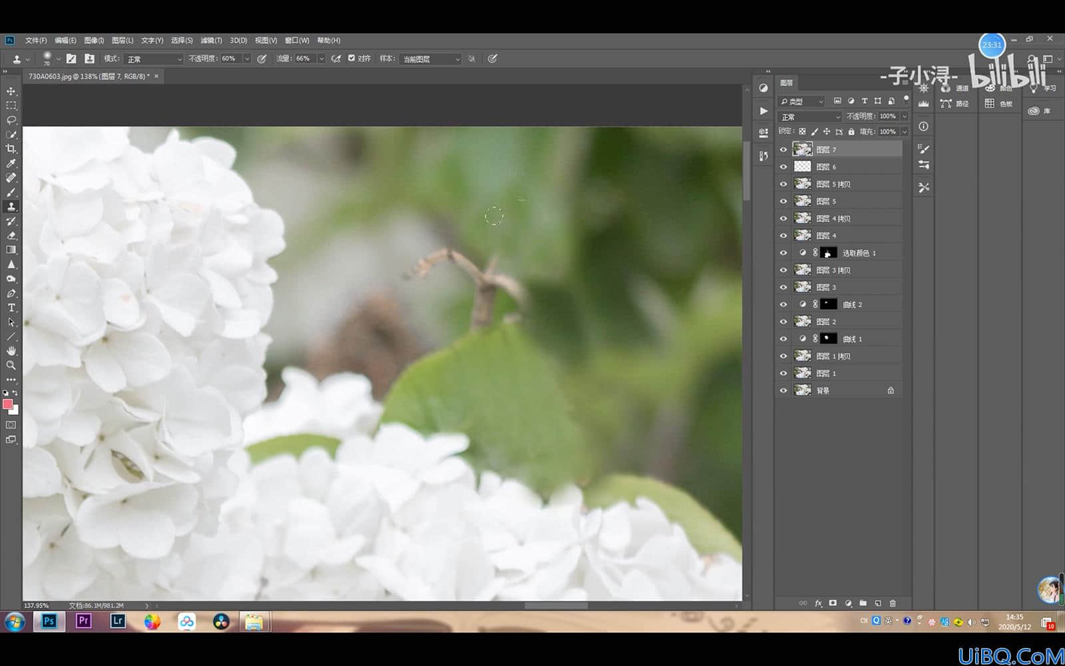Open the layer fill 100% dropdown arrow
This screenshot has width=1065, height=666.
[905, 132]
